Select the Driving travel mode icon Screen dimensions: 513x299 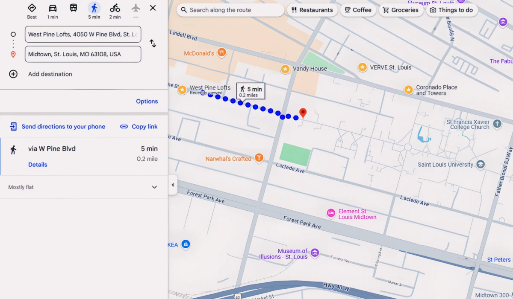pyautogui.click(x=53, y=8)
